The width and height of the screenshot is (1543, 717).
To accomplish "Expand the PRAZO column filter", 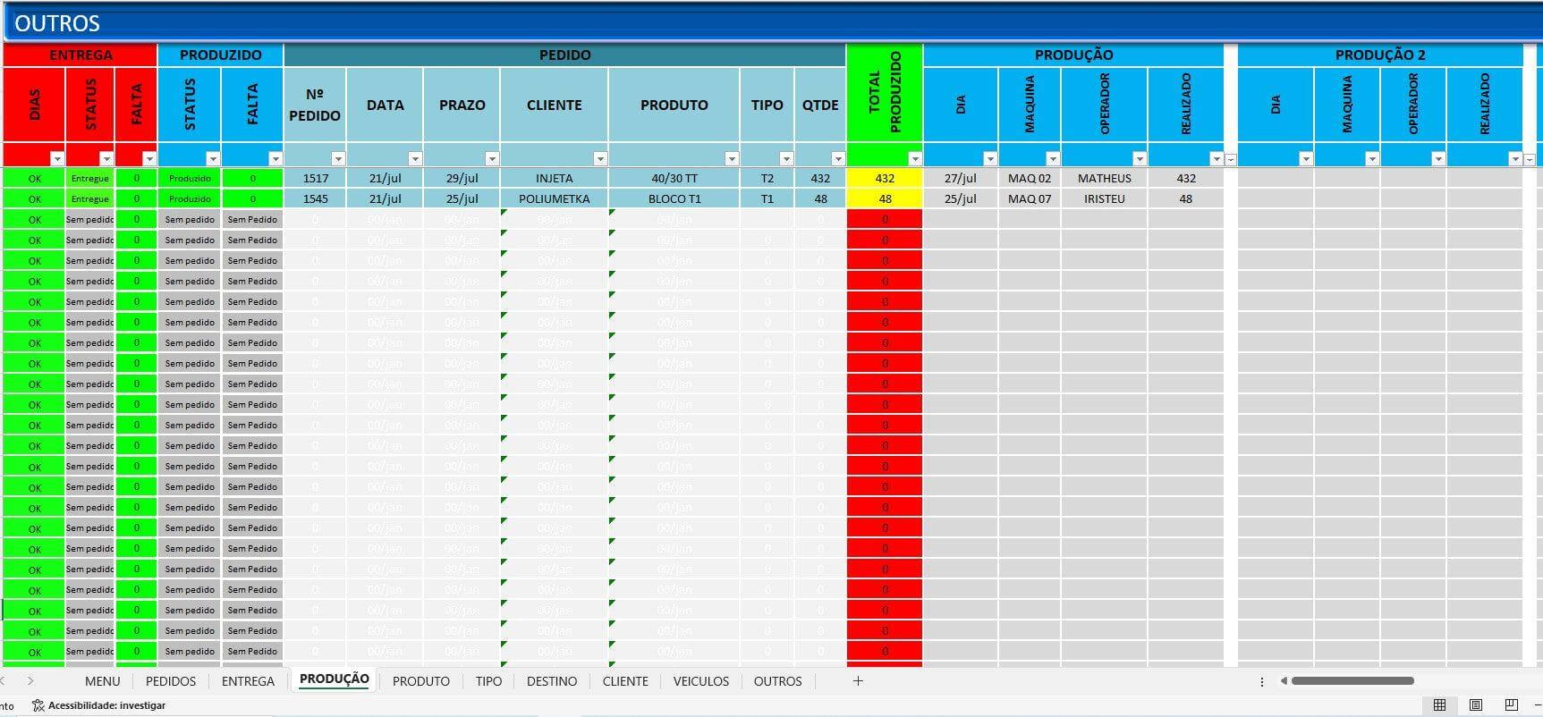I will (492, 159).
